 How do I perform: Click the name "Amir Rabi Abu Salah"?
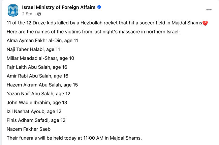29,76
